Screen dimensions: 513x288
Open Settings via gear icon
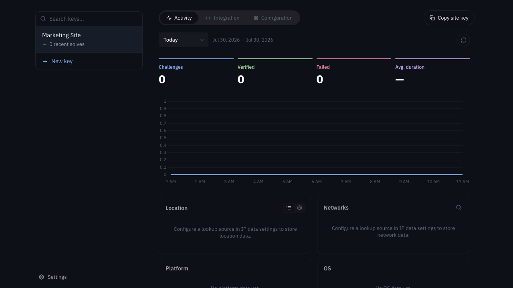[41, 277]
